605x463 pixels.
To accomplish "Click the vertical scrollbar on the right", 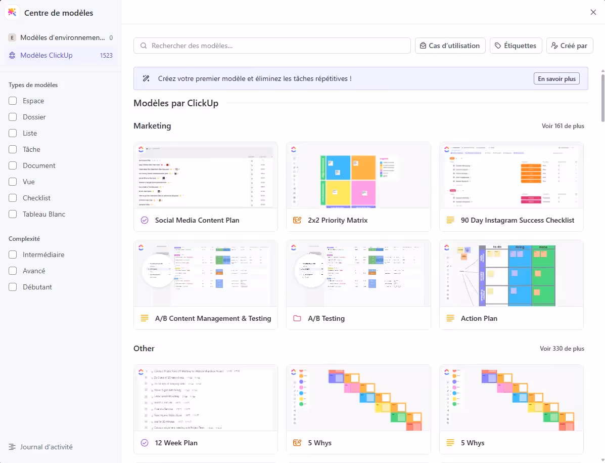I will tap(602, 96).
